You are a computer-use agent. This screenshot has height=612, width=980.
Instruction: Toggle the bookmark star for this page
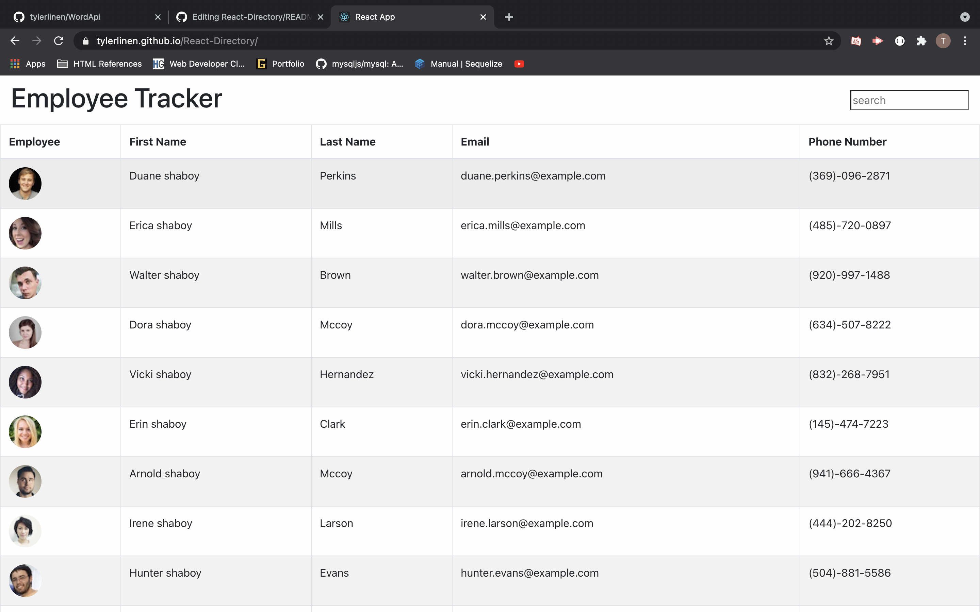829,40
